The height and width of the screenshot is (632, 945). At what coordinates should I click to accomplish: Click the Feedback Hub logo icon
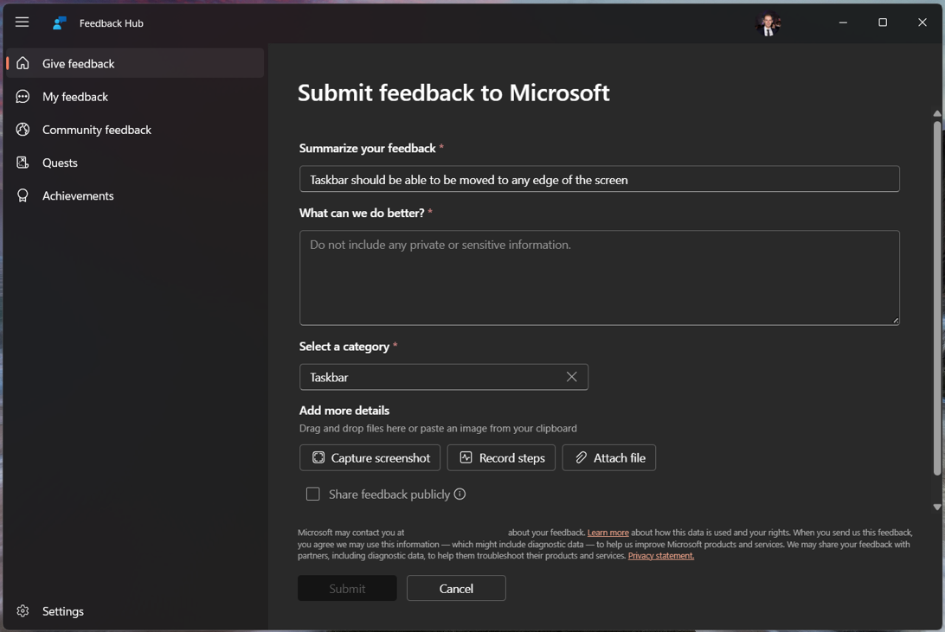coord(58,22)
